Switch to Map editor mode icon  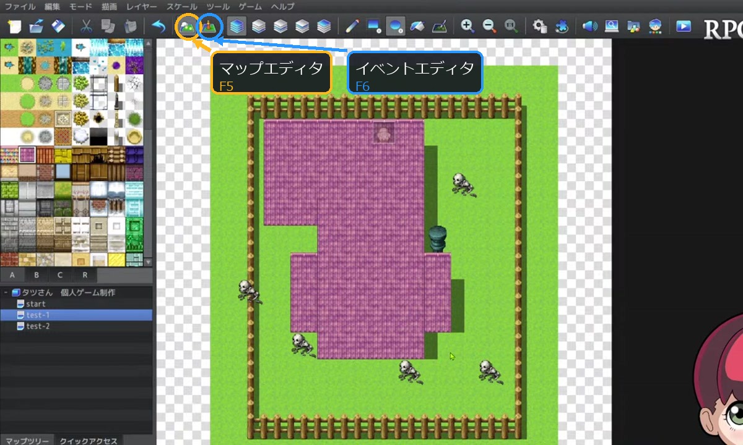click(187, 27)
